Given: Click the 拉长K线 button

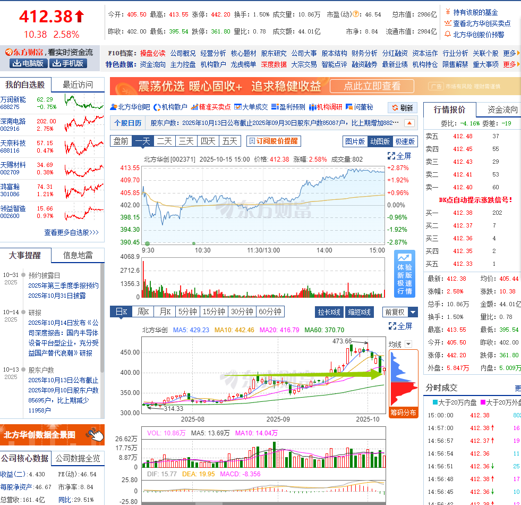Looking at the screenshot, I should pos(329,312).
